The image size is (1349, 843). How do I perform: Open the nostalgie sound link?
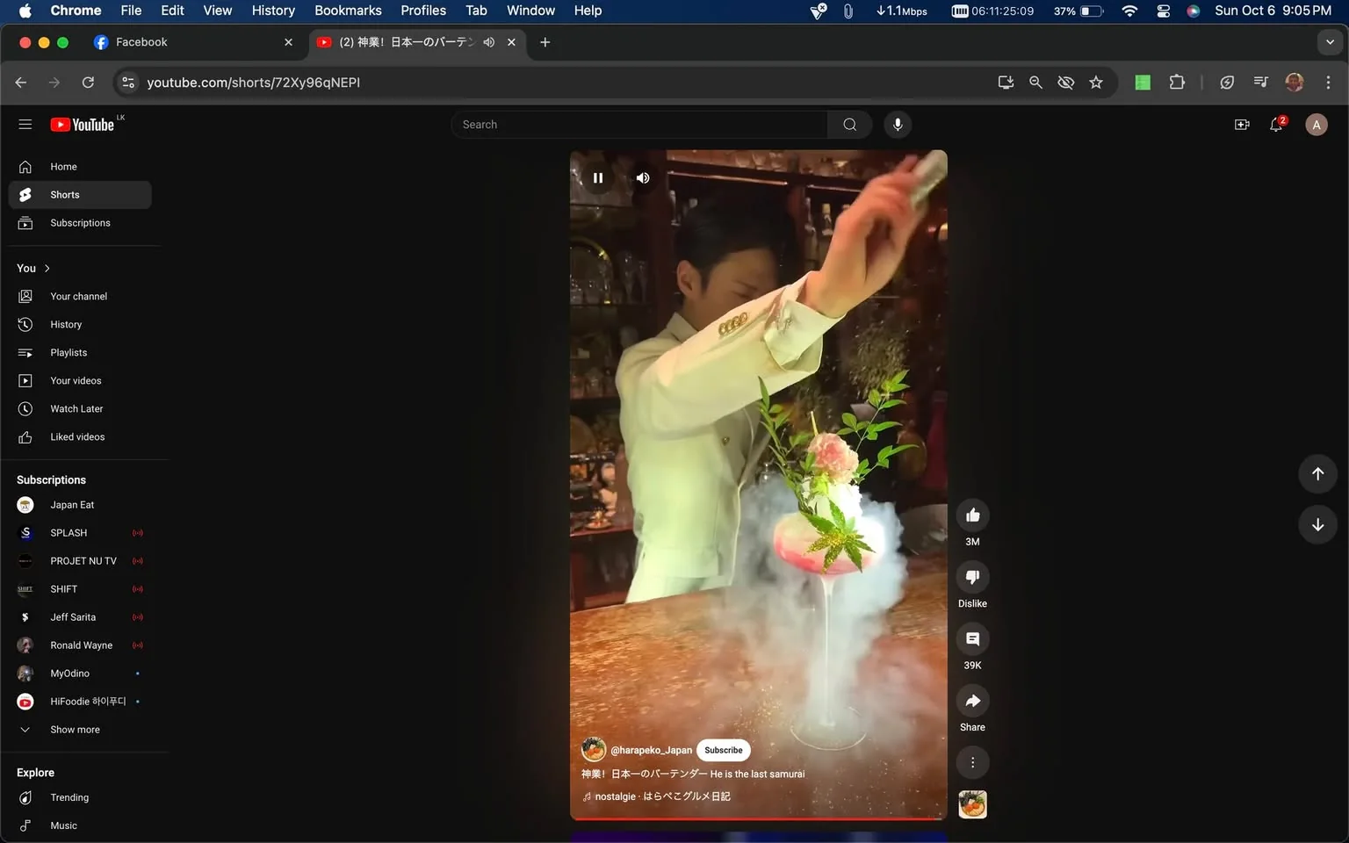point(662,796)
